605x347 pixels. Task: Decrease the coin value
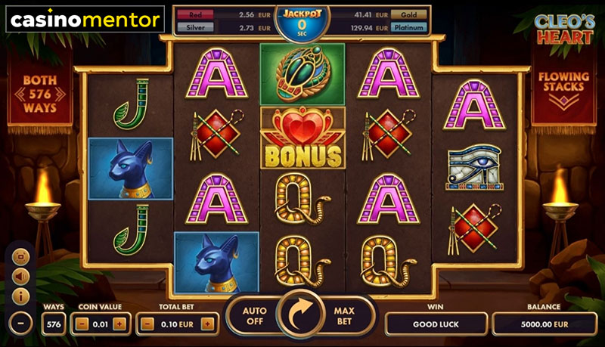click(82, 324)
